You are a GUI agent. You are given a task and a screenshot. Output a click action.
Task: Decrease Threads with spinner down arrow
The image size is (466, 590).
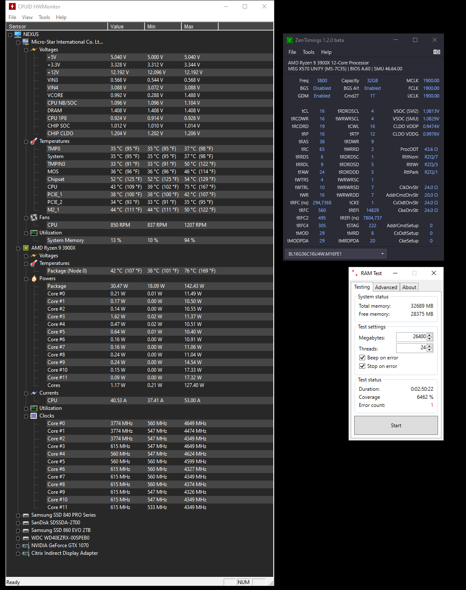[430, 350]
